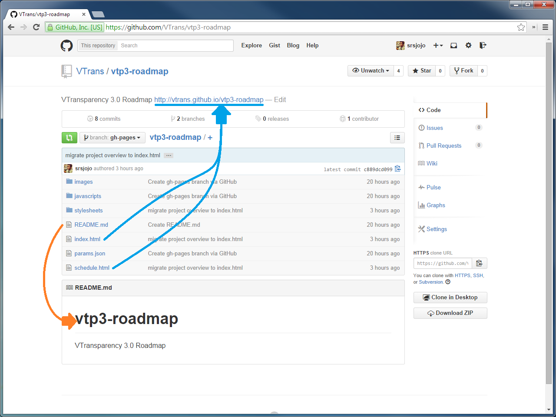The height and width of the screenshot is (417, 556).
Task: Click the Clone in Desktop button
Action: [x=450, y=298]
